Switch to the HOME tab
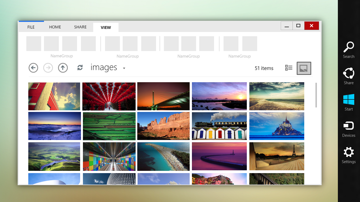Image resolution: width=360 pixels, height=202 pixels. click(x=55, y=27)
